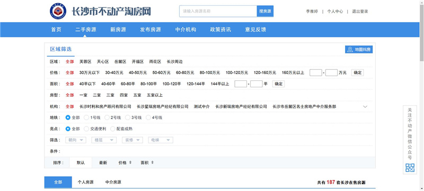Filter agency 长沙时利和房产顾问有限公司
The height and width of the screenshot is (191, 424).
tap(105, 106)
